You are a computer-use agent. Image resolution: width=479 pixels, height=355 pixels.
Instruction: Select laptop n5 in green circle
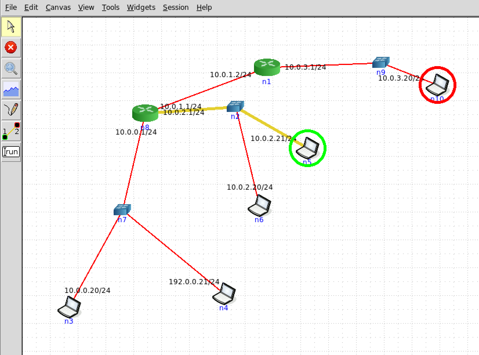point(308,148)
